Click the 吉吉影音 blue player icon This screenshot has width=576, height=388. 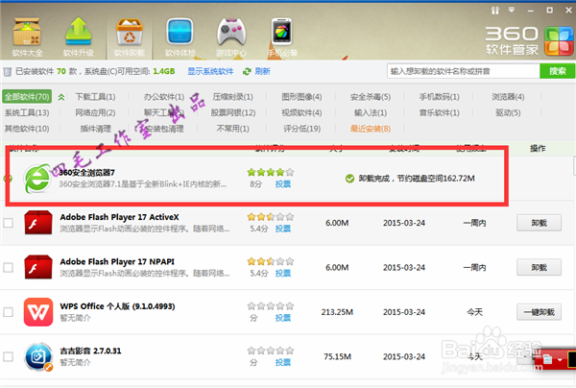[38, 356]
